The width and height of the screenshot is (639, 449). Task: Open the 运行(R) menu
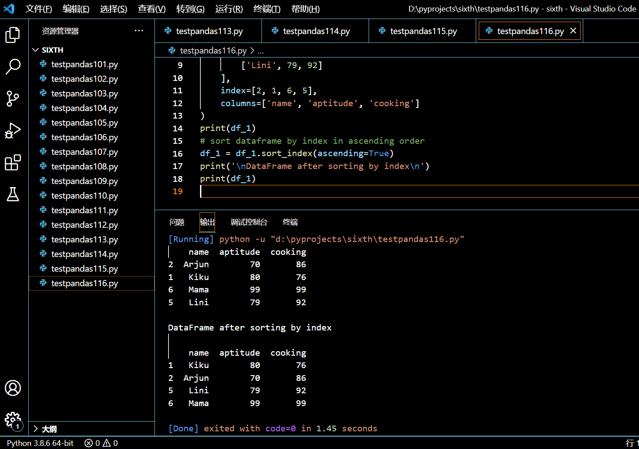point(229,9)
